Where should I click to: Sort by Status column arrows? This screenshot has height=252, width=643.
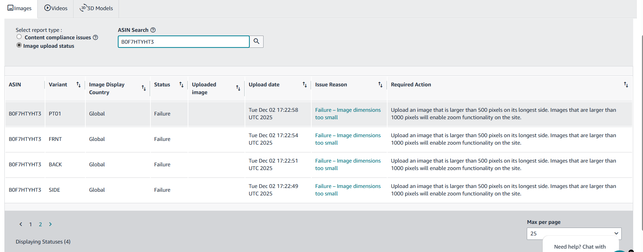[x=182, y=85]
